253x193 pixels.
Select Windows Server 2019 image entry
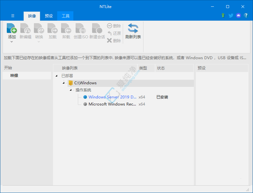112,97
